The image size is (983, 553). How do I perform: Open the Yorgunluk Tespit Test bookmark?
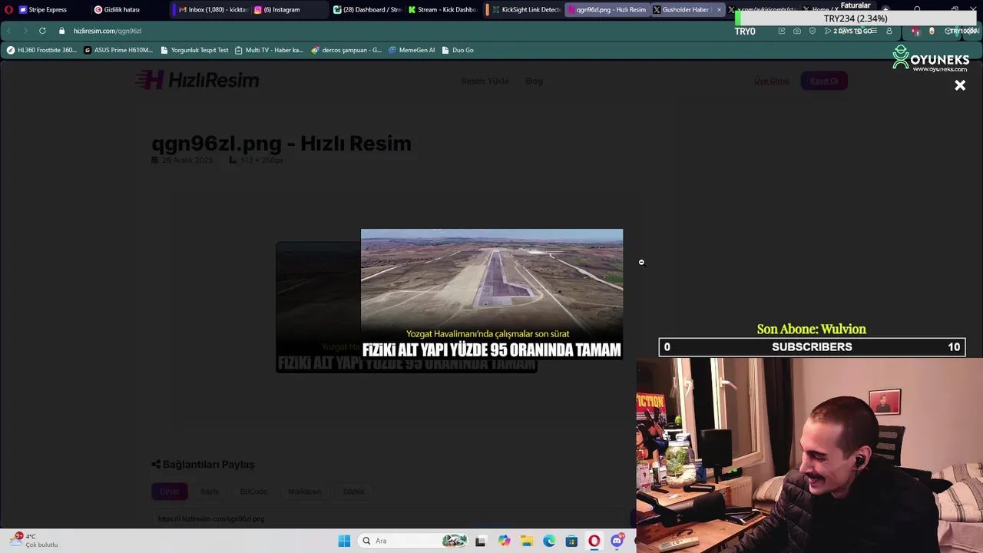click(x=194, y=50)
